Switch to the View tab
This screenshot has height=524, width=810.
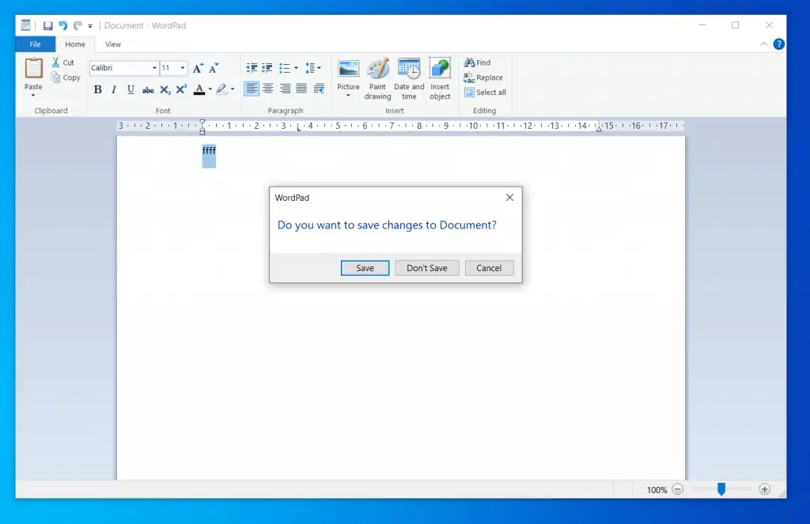(x=113, y=44)
